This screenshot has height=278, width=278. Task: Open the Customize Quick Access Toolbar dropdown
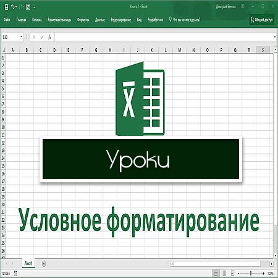[x=34, y=7]
